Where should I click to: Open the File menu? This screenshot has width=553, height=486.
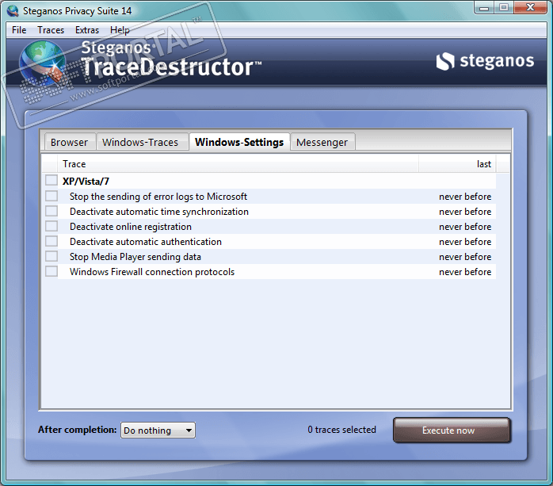(19, 30)
